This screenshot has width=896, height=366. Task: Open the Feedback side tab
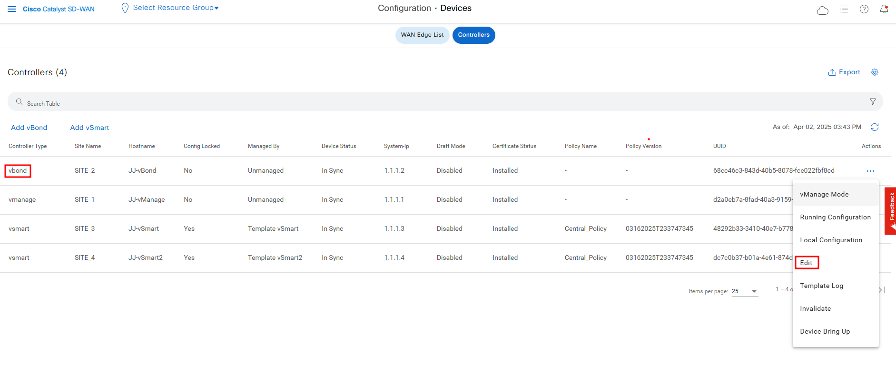click(x=890, y=211)
